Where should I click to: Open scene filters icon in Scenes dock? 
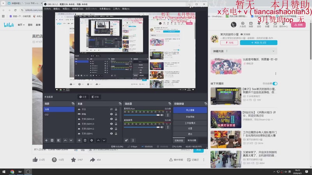(58, 140)
